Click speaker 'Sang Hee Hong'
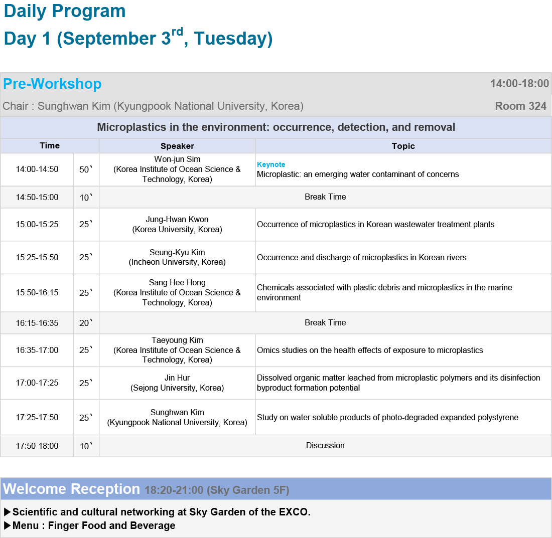Screen dimensions: 552x538 [x=177, y=282]
